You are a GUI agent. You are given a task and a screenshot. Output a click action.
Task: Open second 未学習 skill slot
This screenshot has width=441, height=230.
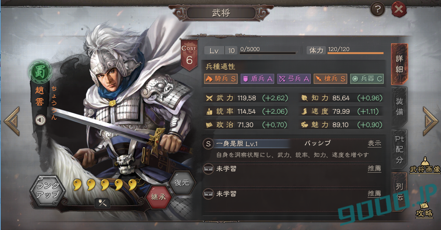292,194
